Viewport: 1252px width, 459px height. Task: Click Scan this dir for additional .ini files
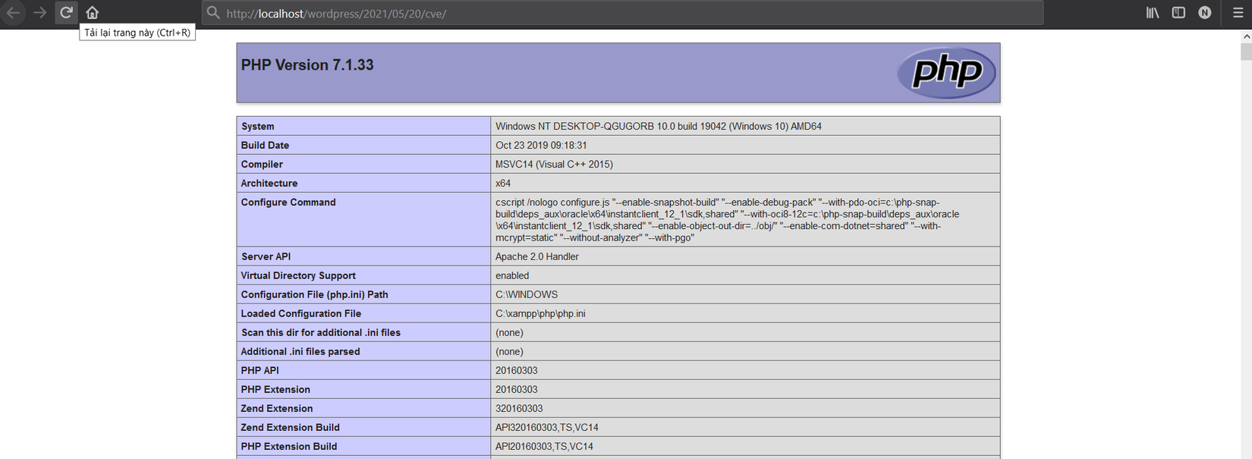321,333
